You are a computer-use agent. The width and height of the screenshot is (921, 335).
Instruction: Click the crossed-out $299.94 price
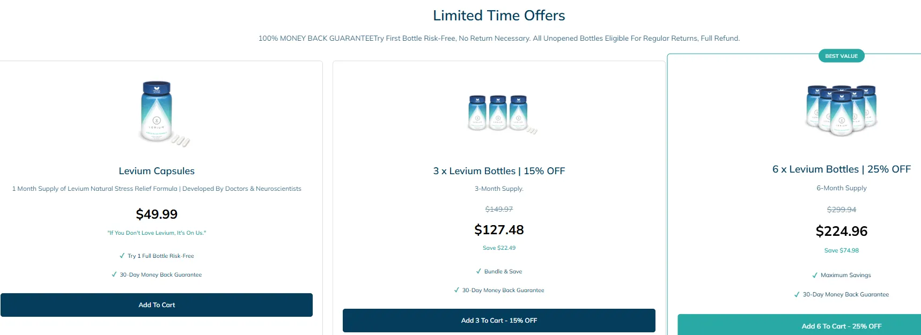(x=841, y=210)
